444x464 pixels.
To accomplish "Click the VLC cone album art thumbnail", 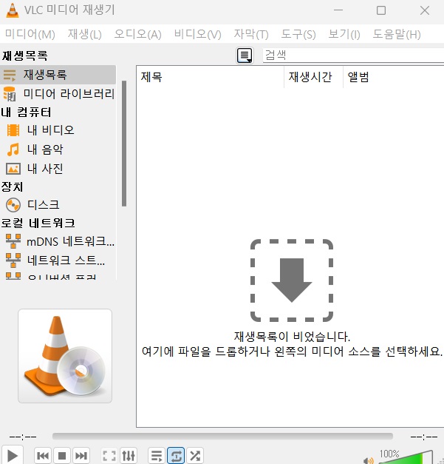I will 65,356.
